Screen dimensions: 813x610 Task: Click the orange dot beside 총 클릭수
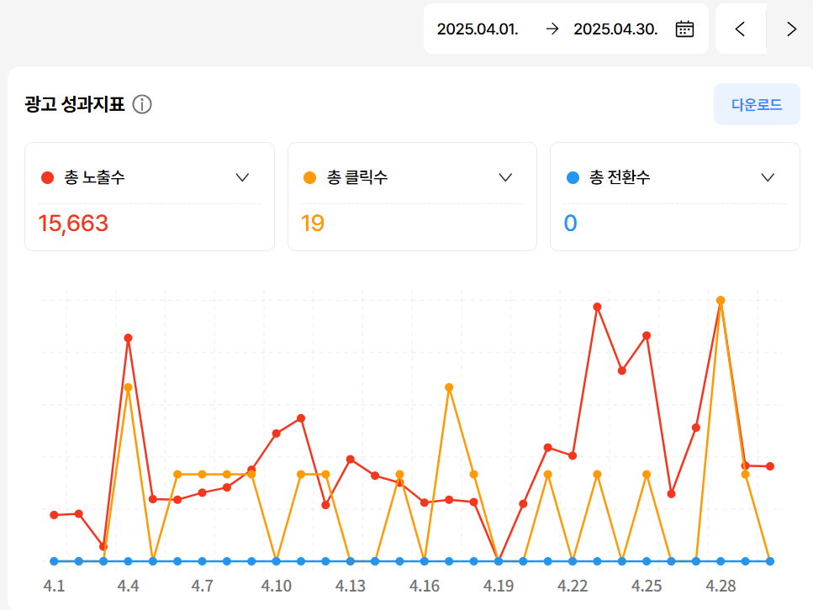click(x=310, y=178)
